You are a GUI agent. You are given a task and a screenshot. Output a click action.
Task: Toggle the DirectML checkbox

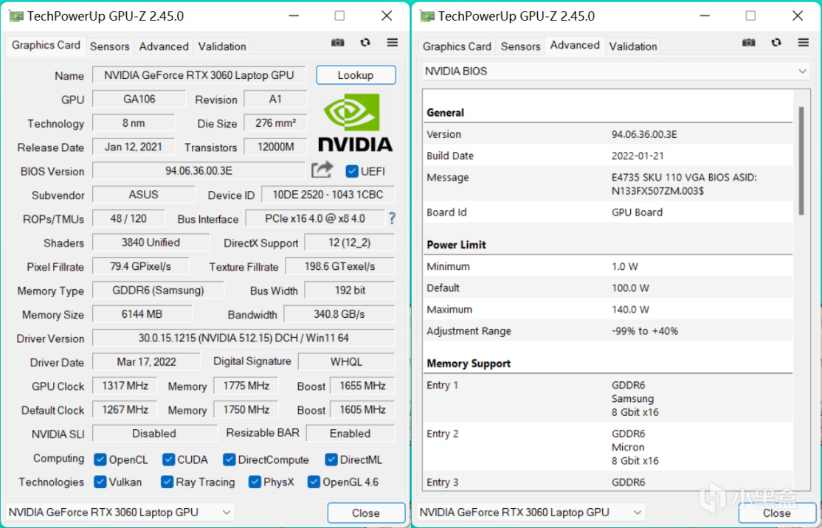click(x=331, y=459)
